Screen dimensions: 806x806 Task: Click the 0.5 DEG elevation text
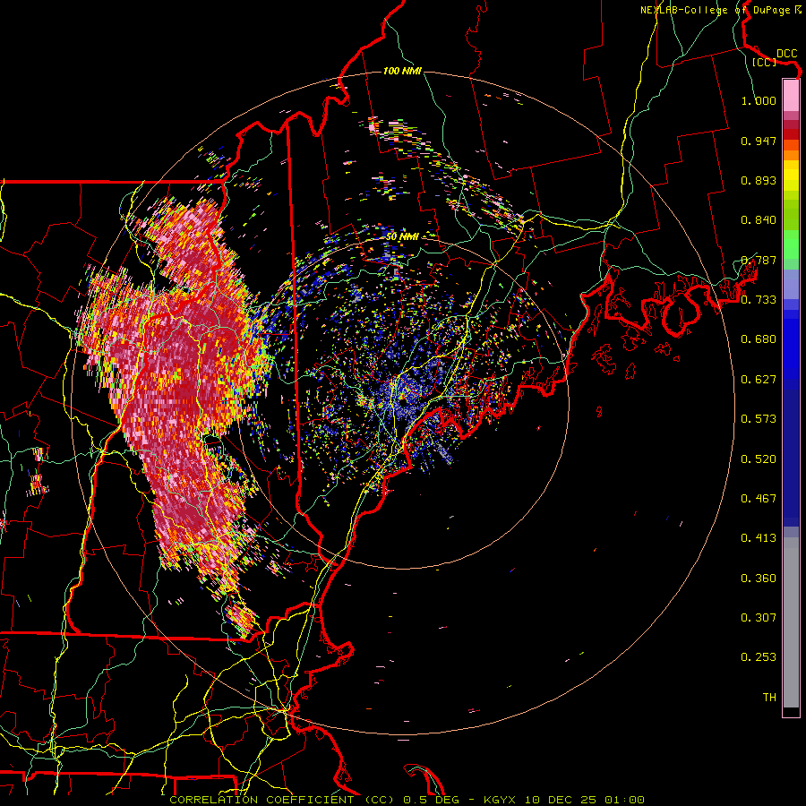coord(431,800)
